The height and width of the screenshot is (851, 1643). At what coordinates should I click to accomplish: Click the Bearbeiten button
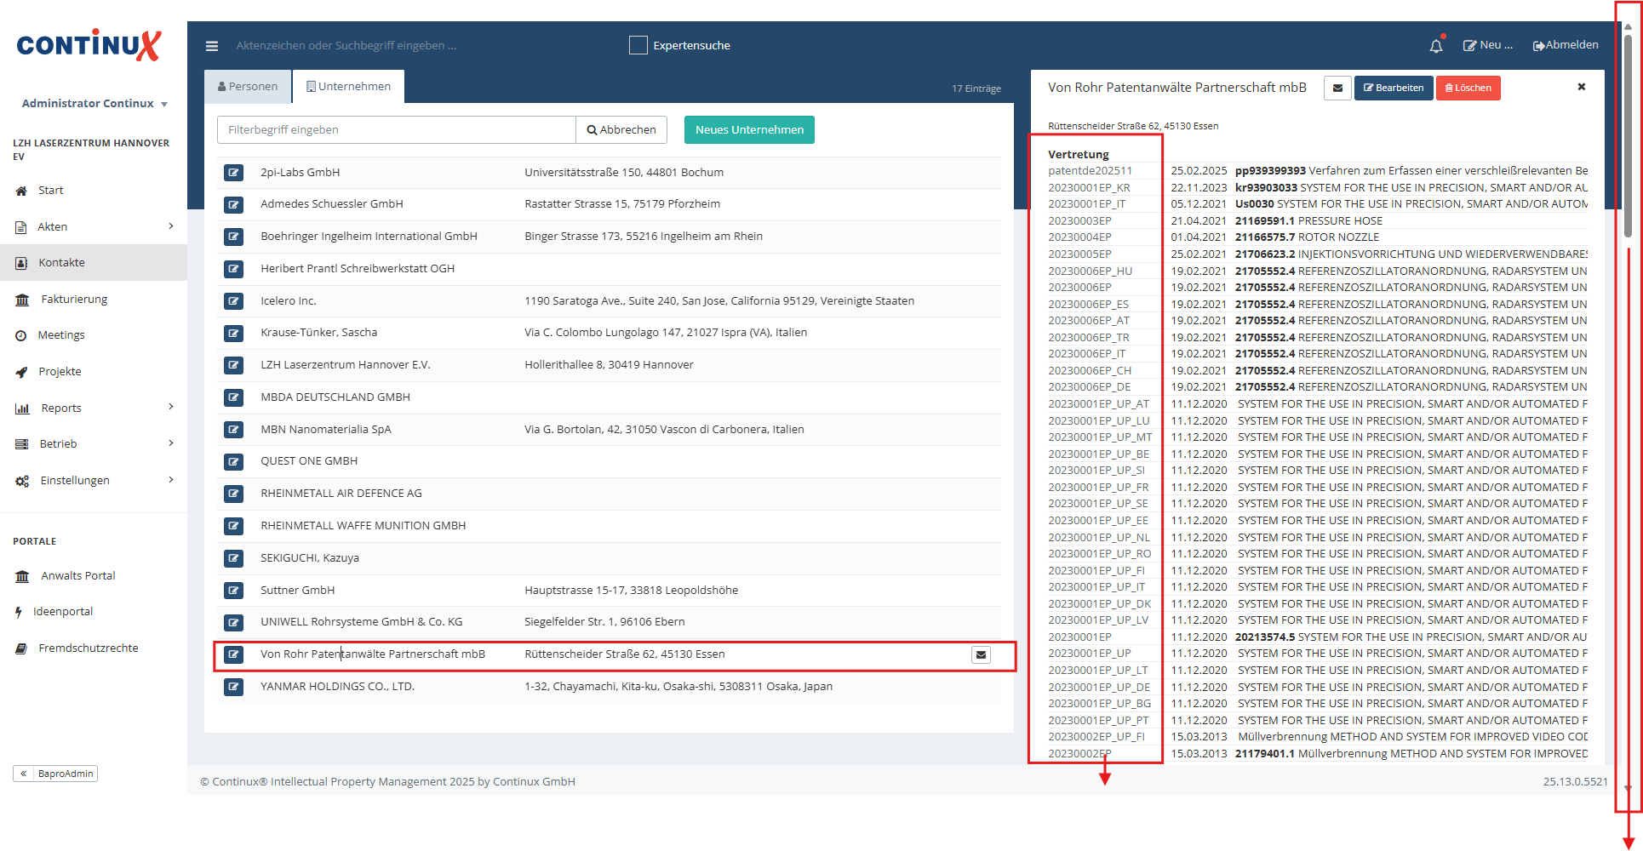[1394, 88]
